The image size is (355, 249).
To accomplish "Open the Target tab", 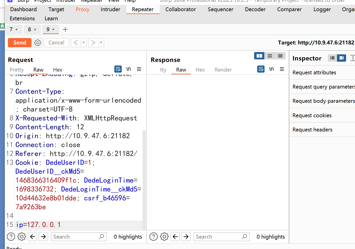I will click(x=56, y=9).
